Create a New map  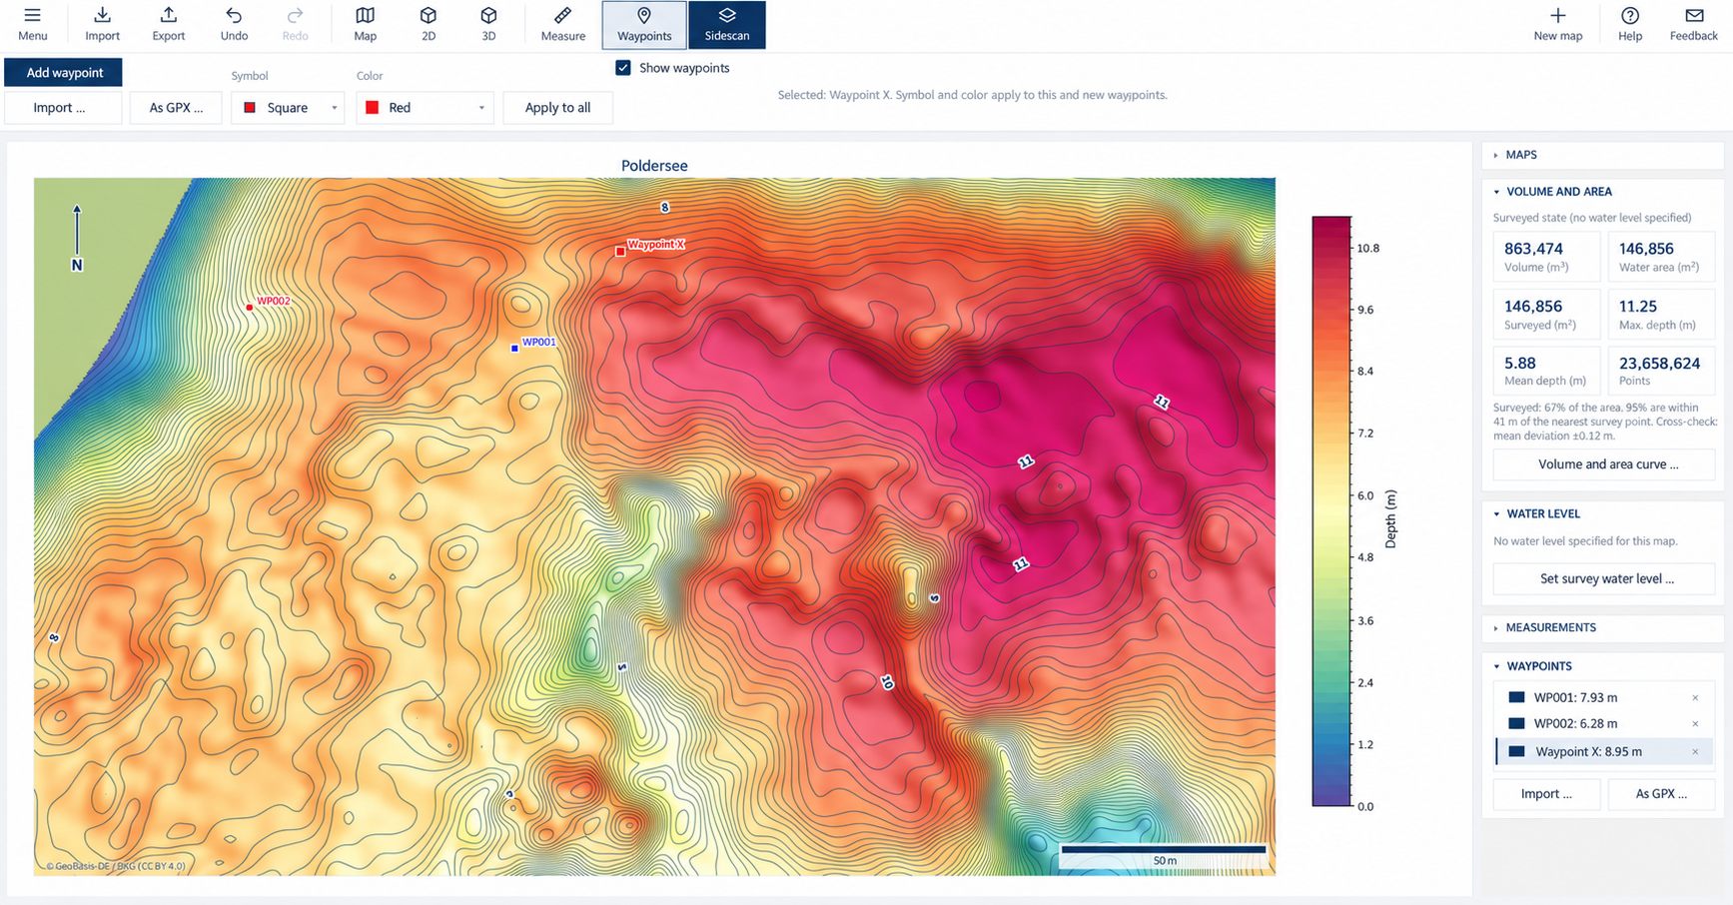(1557, 25)
